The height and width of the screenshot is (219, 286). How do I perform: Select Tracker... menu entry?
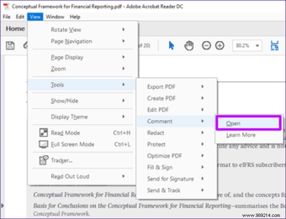tap(81, 160)
